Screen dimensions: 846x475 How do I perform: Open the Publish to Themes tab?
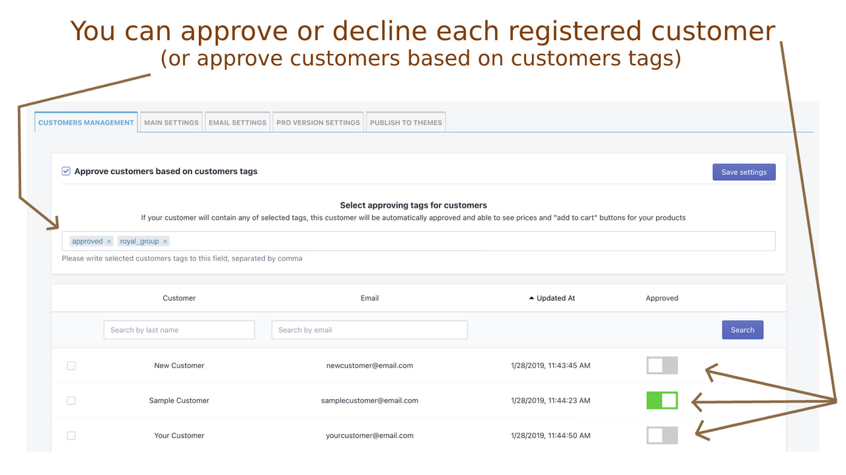coord(405,121)
